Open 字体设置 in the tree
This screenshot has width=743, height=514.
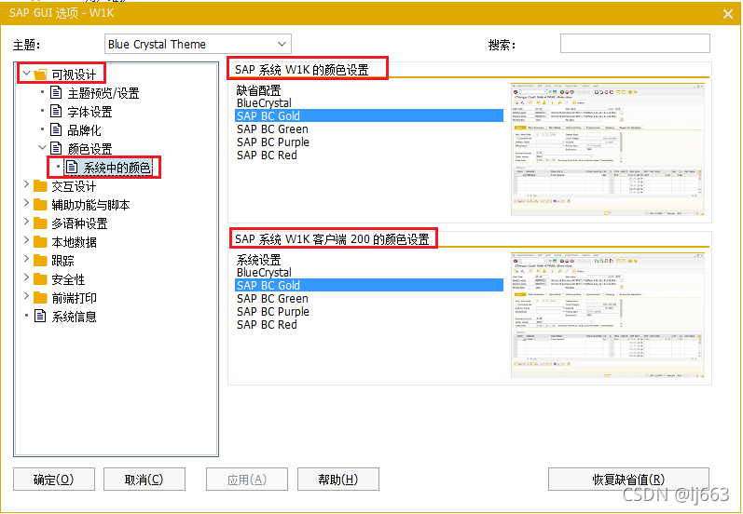(x=89, y=112)
